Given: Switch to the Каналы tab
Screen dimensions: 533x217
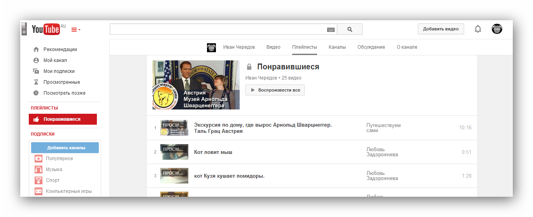Looking at the screenshot, I should (x=337, y=47).
